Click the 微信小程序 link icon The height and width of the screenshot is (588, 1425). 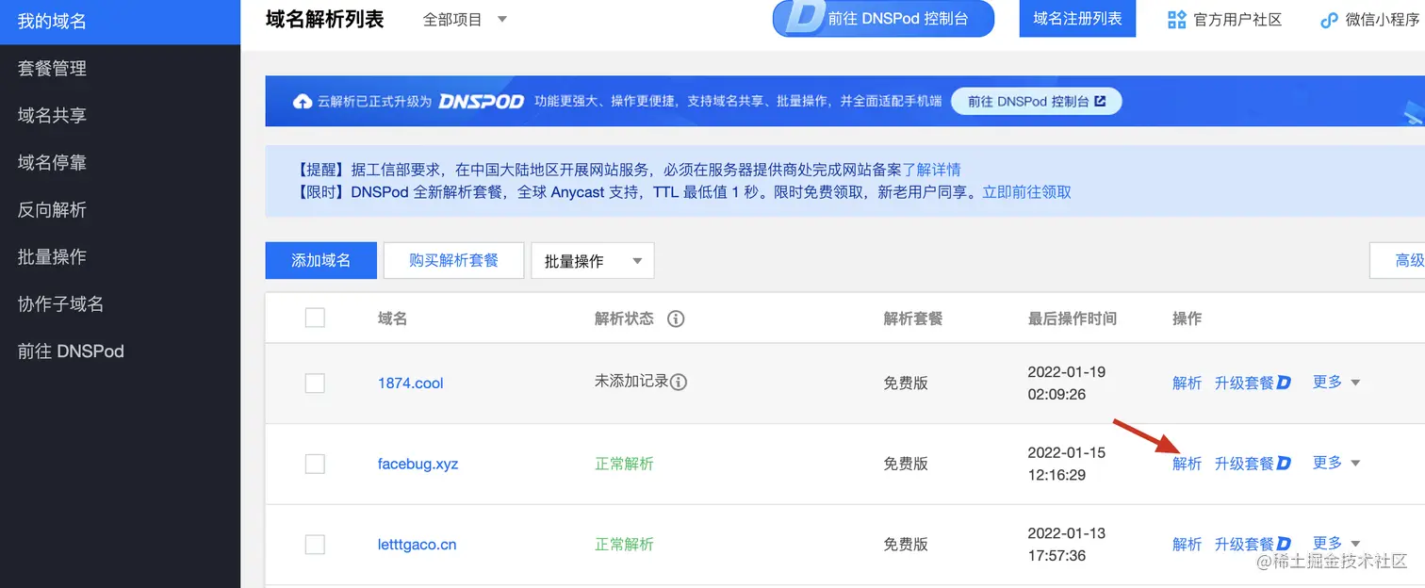(x=1329, y=20)
